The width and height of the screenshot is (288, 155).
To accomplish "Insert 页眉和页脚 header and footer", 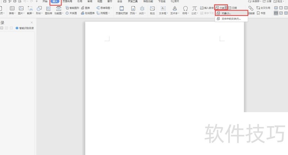I will click(x=121, y=8).
